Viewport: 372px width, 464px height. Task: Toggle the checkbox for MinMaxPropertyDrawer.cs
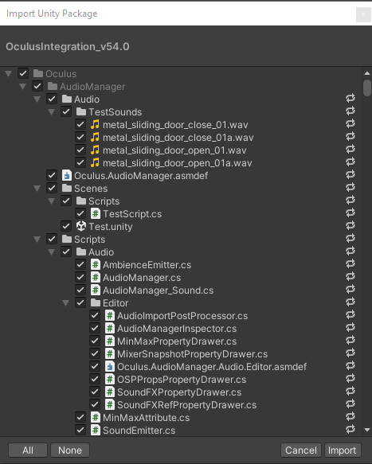(x=95, y=341)
